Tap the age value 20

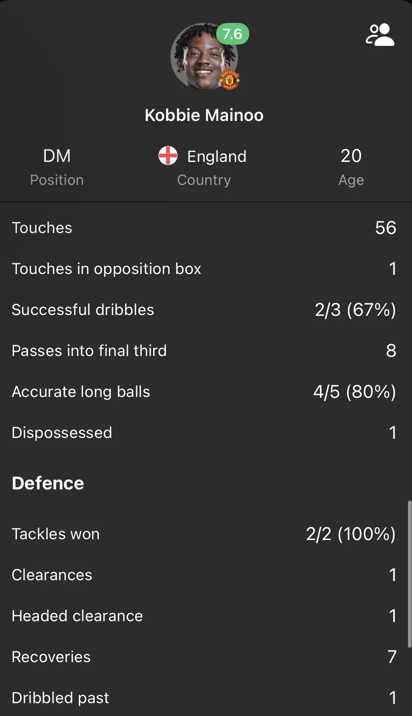point(351,156)
